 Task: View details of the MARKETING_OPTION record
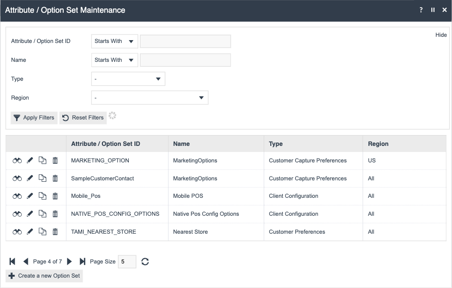click(x=17, y=161)
